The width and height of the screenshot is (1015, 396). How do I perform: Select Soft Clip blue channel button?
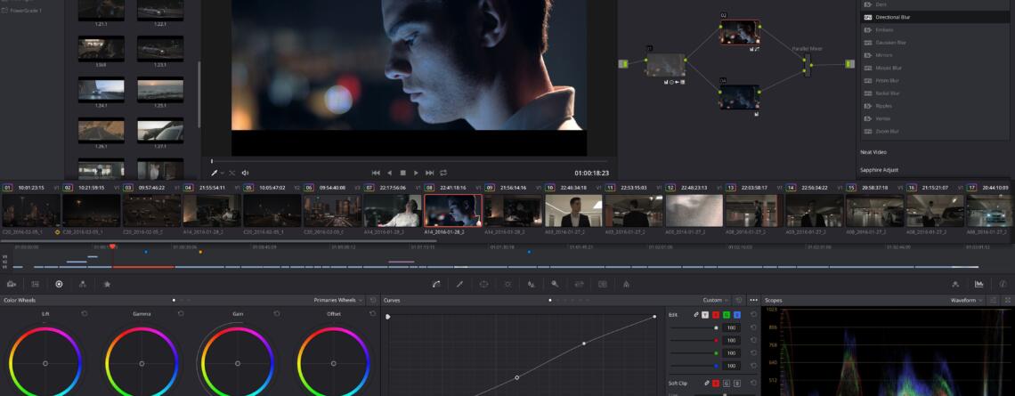click(736, 383)
